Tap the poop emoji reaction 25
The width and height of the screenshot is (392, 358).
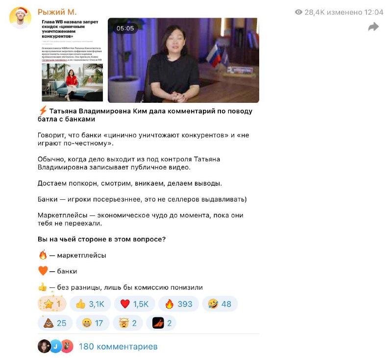(55, 323)
